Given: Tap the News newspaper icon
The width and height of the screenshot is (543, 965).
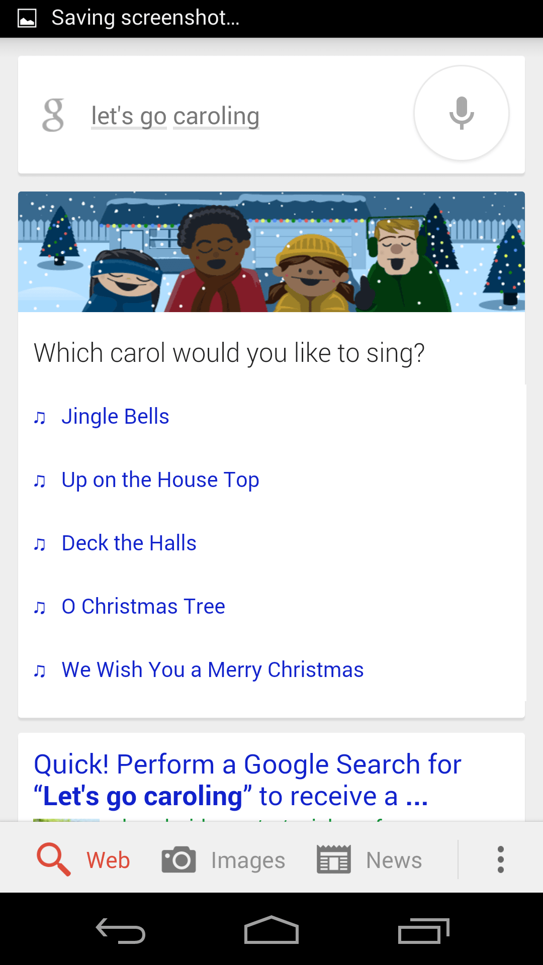Looking at the screenshot, I should point(334,859).
